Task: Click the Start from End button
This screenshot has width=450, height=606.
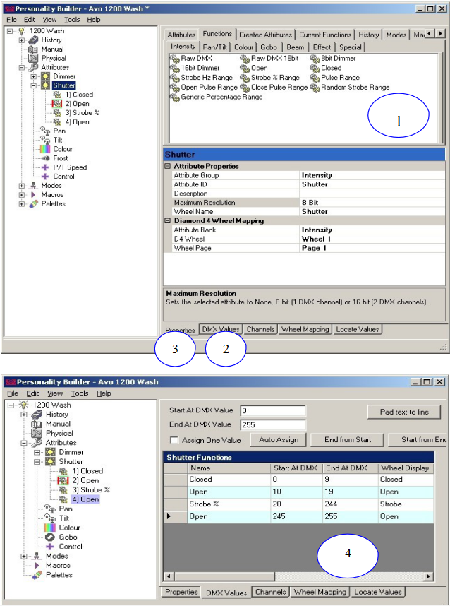Action: point(418,440)
